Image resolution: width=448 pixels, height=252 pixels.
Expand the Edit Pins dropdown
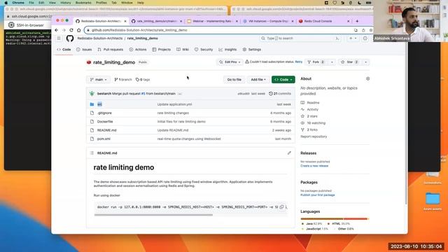(x=230, y=62)
